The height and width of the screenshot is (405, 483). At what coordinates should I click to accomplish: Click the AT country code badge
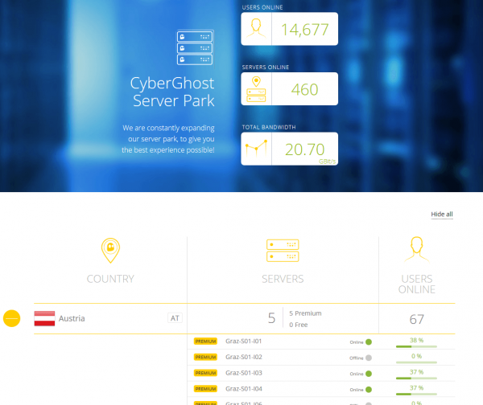coord(175,318)
